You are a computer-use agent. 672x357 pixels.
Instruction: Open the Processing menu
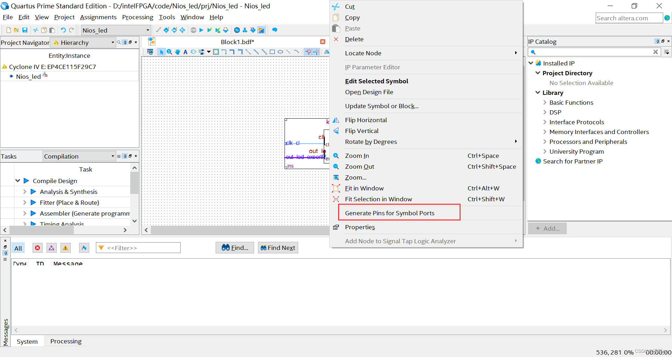[x=138, y=17]
